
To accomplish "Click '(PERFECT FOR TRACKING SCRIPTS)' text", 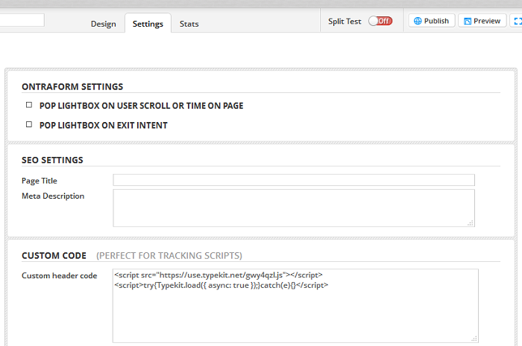I will [169, 256].
